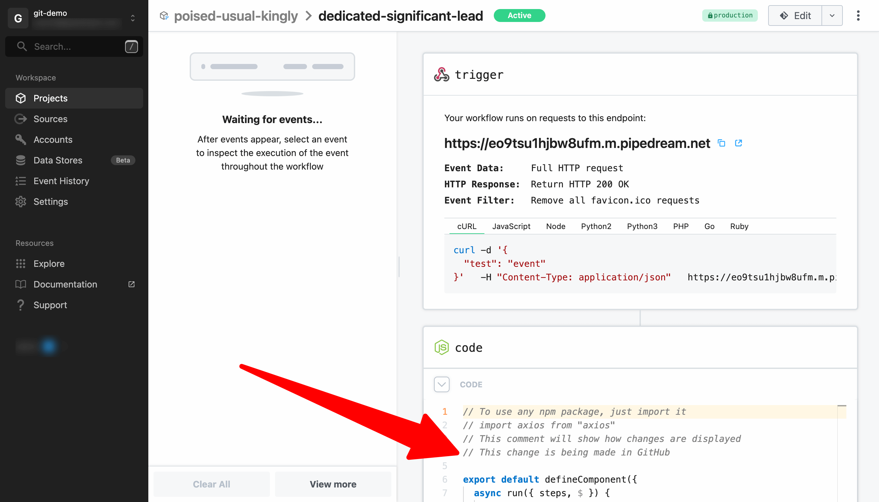Toggle the workflow Active status badge
This screenshot has width=879, height=502.
[519, 15]
